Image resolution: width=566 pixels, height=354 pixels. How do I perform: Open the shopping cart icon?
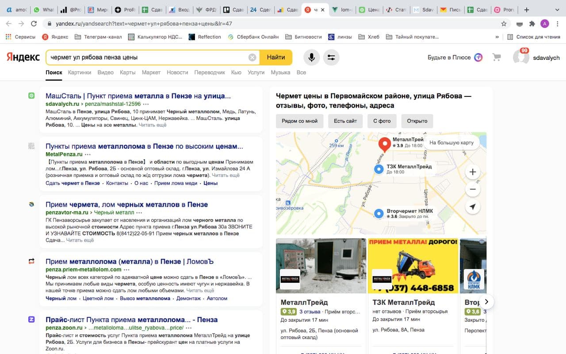[x=497, y=57]
